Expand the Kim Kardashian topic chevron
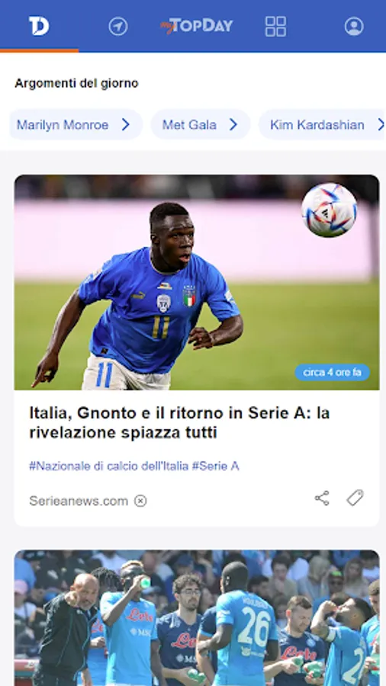This screenshot has width=386, height=686. 381,125
